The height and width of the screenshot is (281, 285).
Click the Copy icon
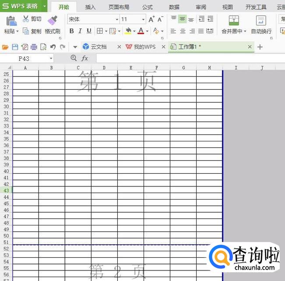(26, 31)
